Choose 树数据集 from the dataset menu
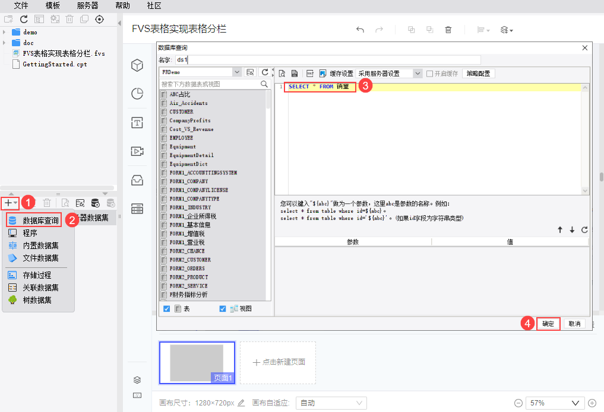The height and width of the screenshot is (412, 604). (38, 300)
